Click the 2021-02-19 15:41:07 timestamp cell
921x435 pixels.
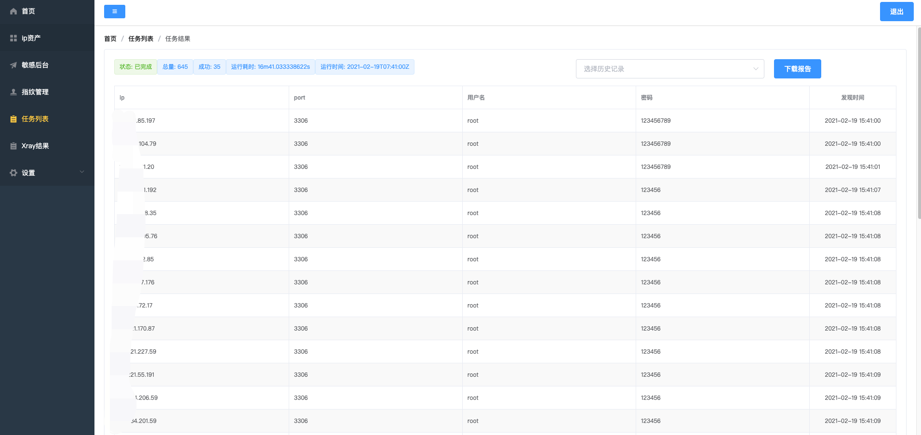(853, 190)
